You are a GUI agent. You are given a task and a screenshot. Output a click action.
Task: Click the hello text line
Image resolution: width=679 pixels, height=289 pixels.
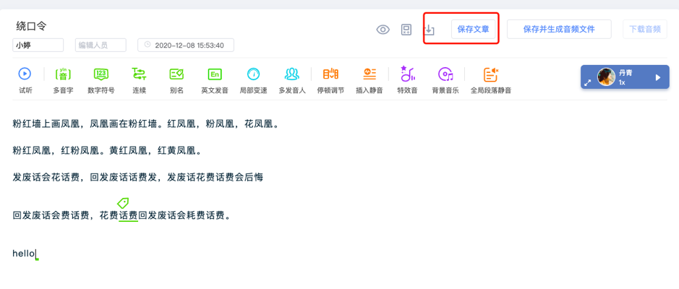coord(24,254)
